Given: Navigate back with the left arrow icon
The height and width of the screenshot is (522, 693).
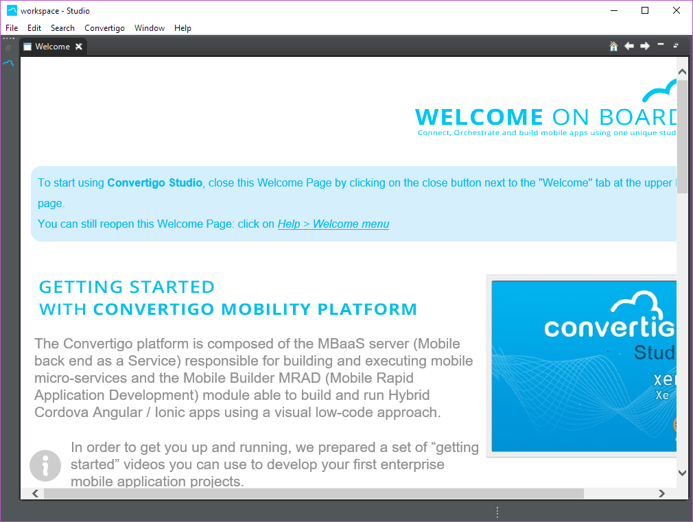Looking at the screenshot, I should tap(629, 46).
